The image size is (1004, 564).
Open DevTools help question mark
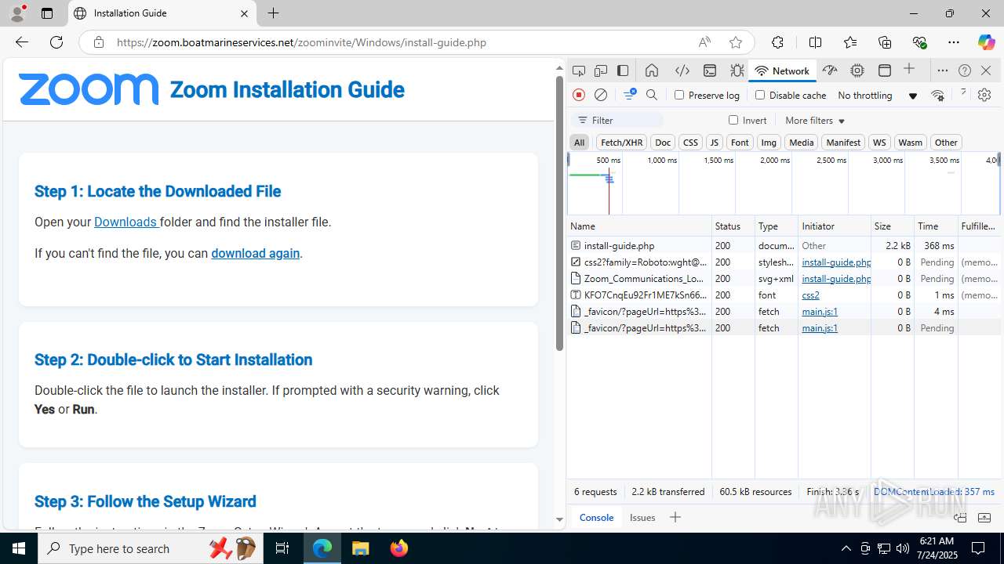click(x=965, y=70)
